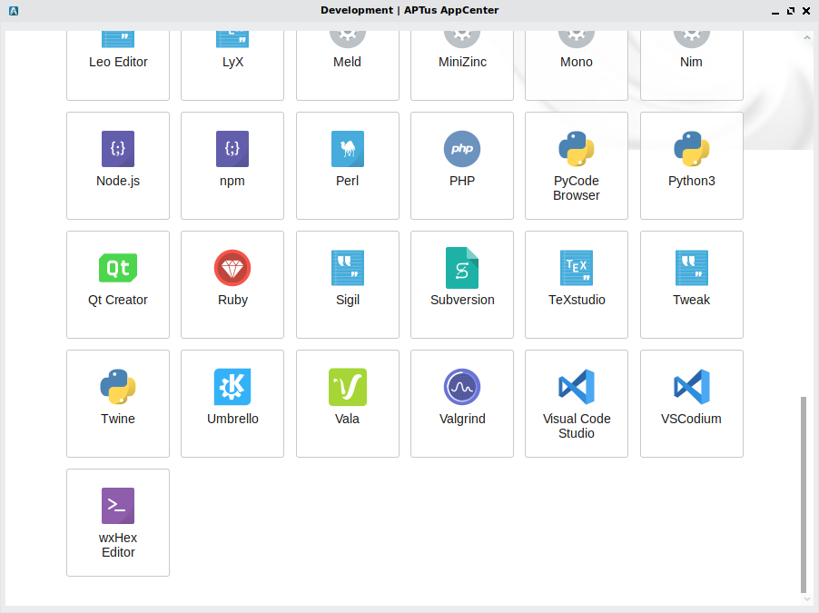
Task: Maximize the AppCenter window
Action: click(791, 11)
